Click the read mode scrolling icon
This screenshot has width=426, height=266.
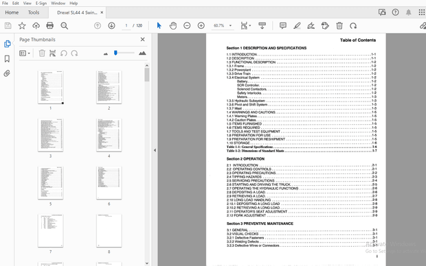(262, 26)
